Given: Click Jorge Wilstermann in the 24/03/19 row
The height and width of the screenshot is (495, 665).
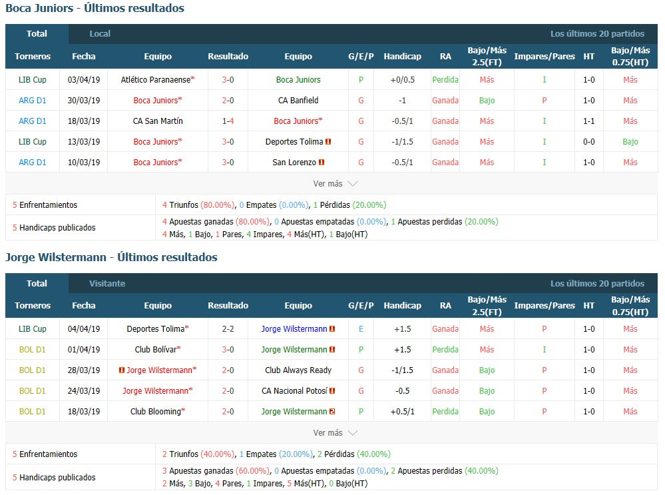Looking at the screenshot, I should point(156,390).
